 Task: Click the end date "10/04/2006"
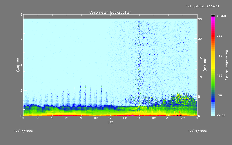pyautogui.click(x=197, y=131)
